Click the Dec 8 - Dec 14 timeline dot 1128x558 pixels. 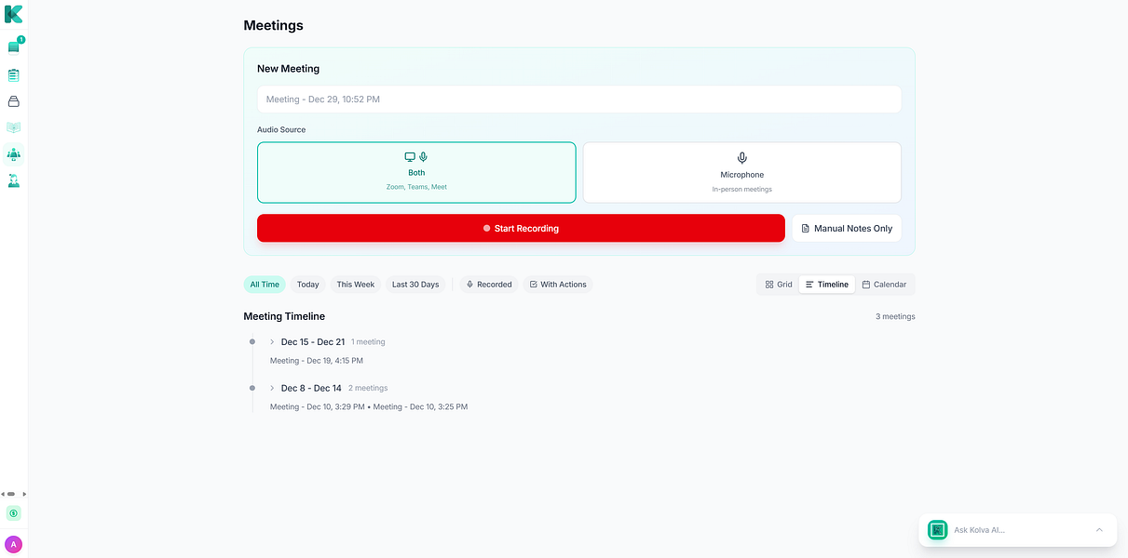click(252, 388)
